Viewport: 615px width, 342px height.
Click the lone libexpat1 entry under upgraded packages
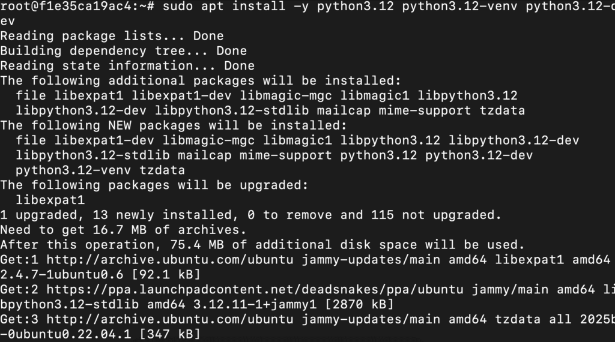pos(50,200)
